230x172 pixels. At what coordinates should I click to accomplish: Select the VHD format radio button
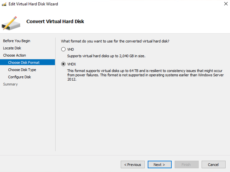[64, 49]
